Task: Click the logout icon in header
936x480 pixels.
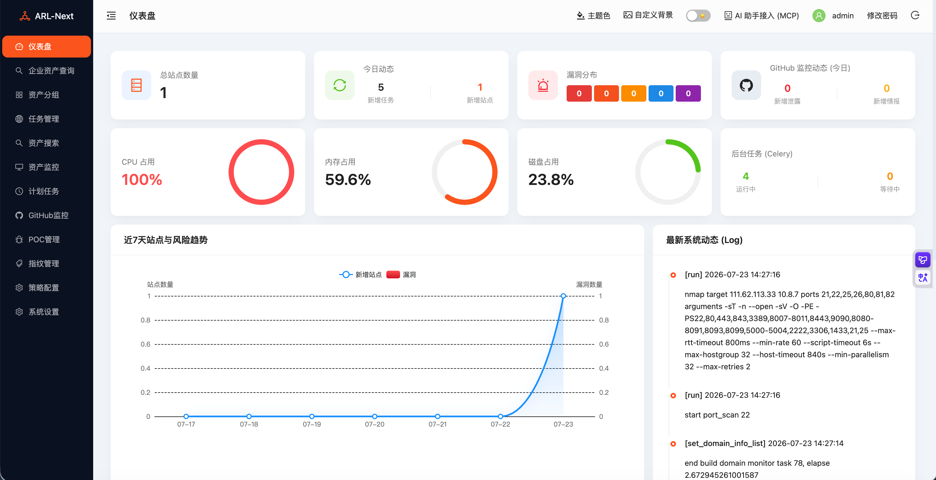Action: click(x=915, y=15)
